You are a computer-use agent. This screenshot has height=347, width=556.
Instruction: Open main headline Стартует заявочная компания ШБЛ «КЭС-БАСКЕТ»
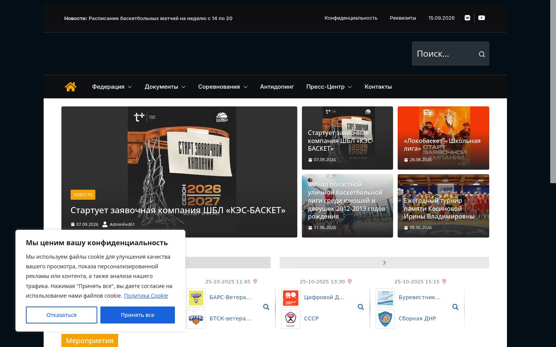pos(178,210)
